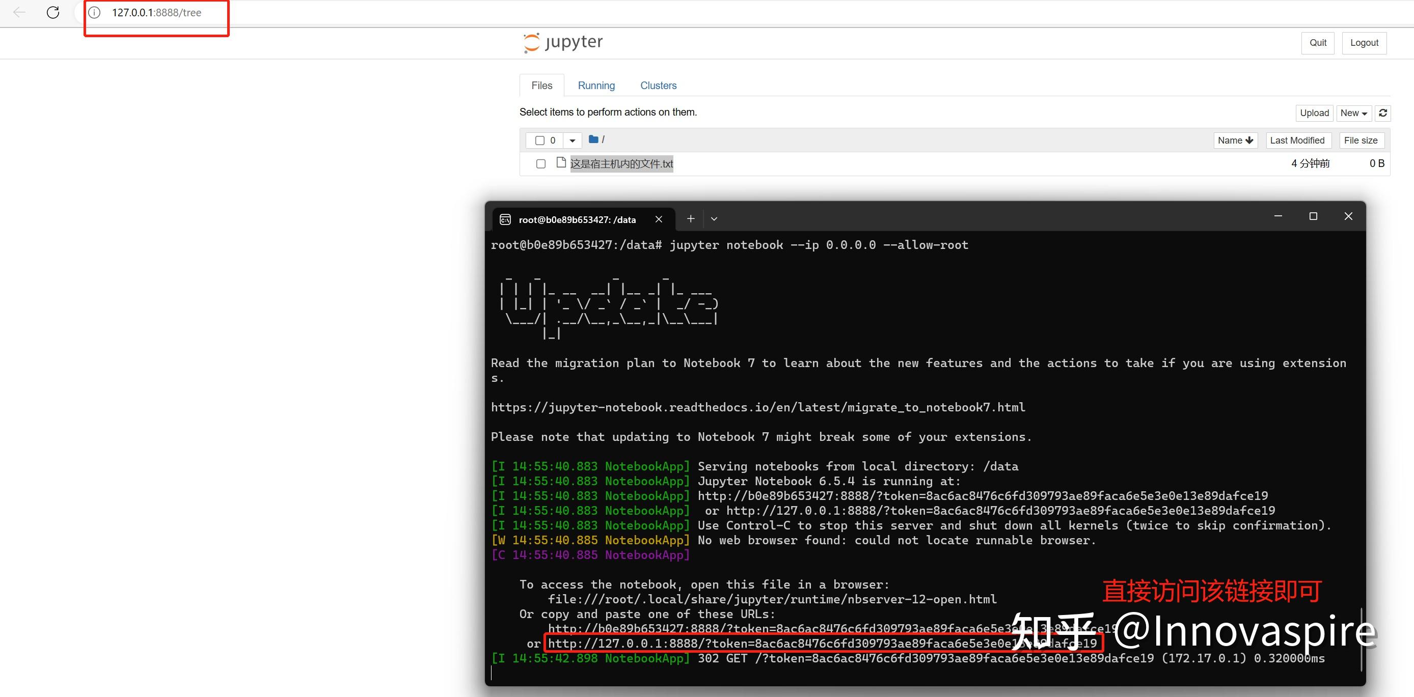The height and width of the screenshot is (697, 1414).
Task: Click the Upload button
Action: click(x=1314, y=113)
